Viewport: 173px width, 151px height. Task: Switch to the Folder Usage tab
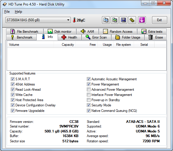(128, 37)
